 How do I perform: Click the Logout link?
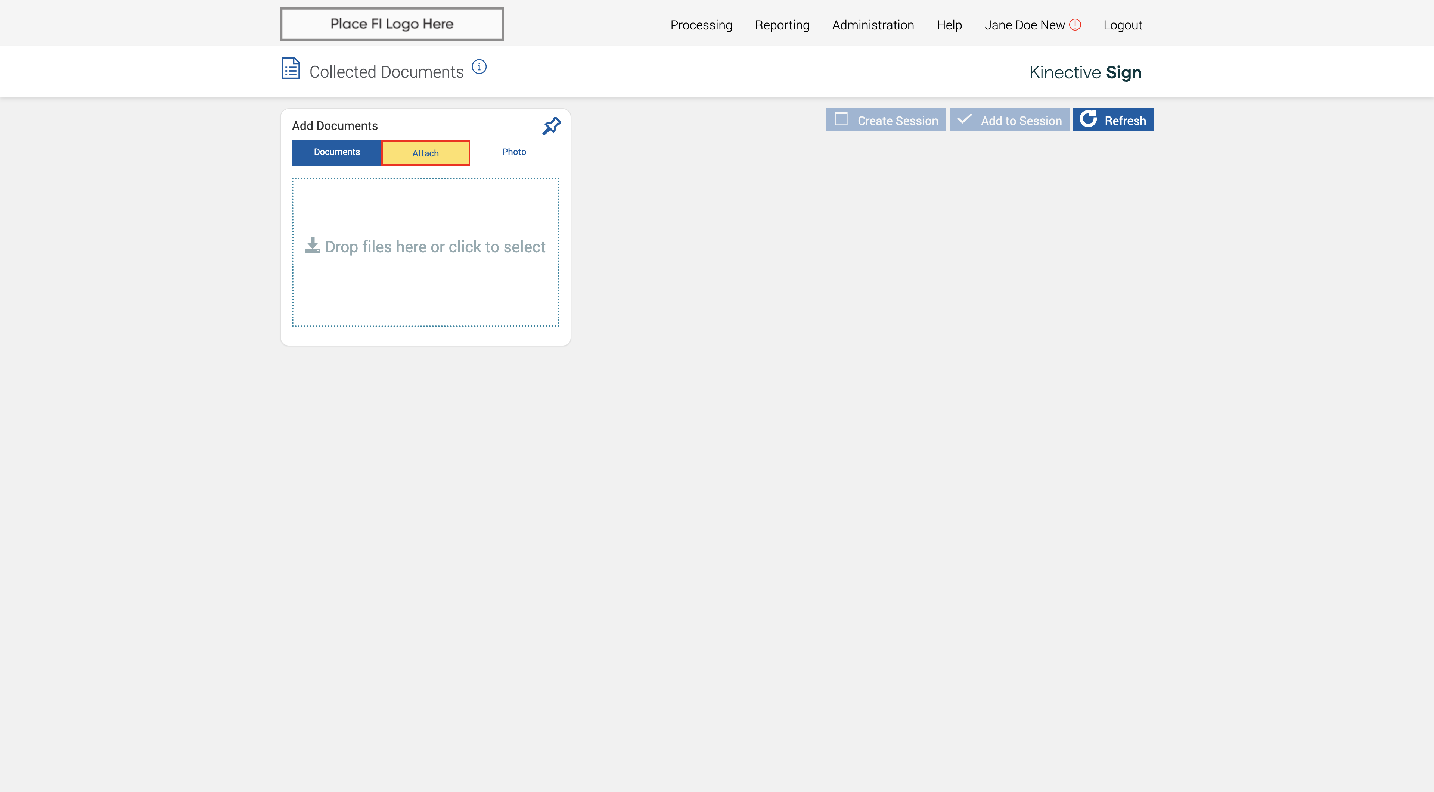pyautogui.click(x=1122, y=25)
